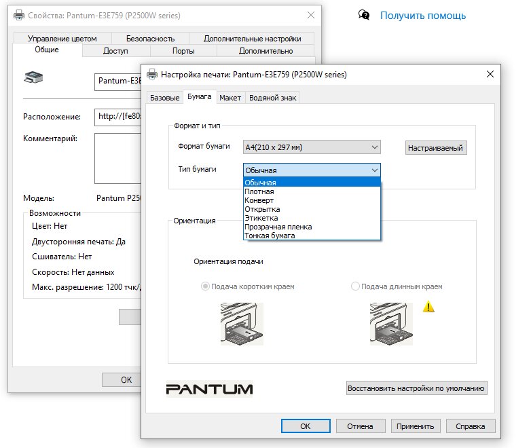Click the Расположение field in Свойства window
Image resolution: width=531 pixels, height=448 pixels.
[118, 117]
